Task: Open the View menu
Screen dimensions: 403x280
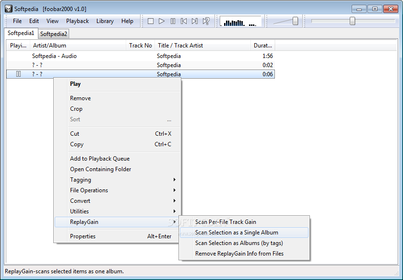Action: [52, 21]
